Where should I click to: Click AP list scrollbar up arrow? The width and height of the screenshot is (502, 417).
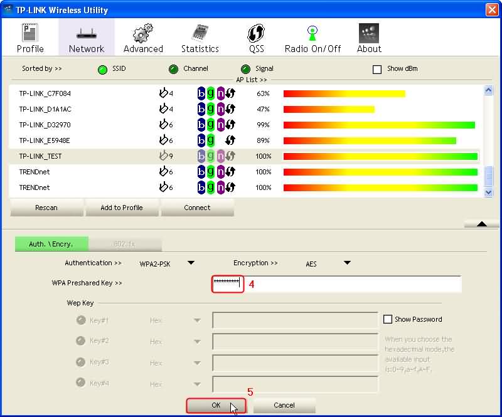pos(488,90)
